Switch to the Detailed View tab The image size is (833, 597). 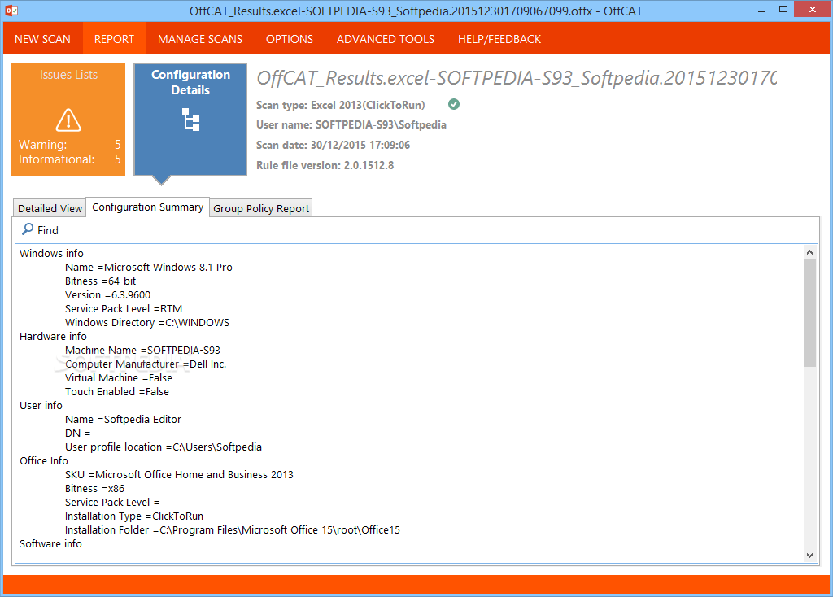pyautogui.click(x=49, y=207)
